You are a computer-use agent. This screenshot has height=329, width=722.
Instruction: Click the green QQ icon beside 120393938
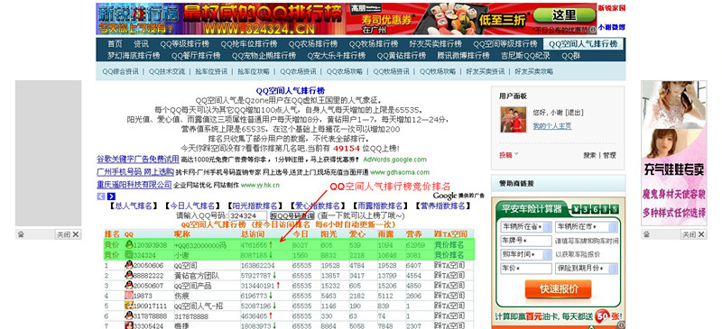[129, 245]
